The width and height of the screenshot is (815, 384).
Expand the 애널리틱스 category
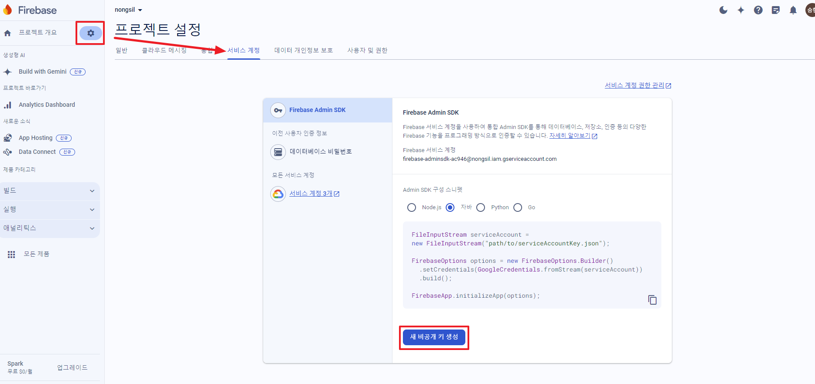[50, 228]
